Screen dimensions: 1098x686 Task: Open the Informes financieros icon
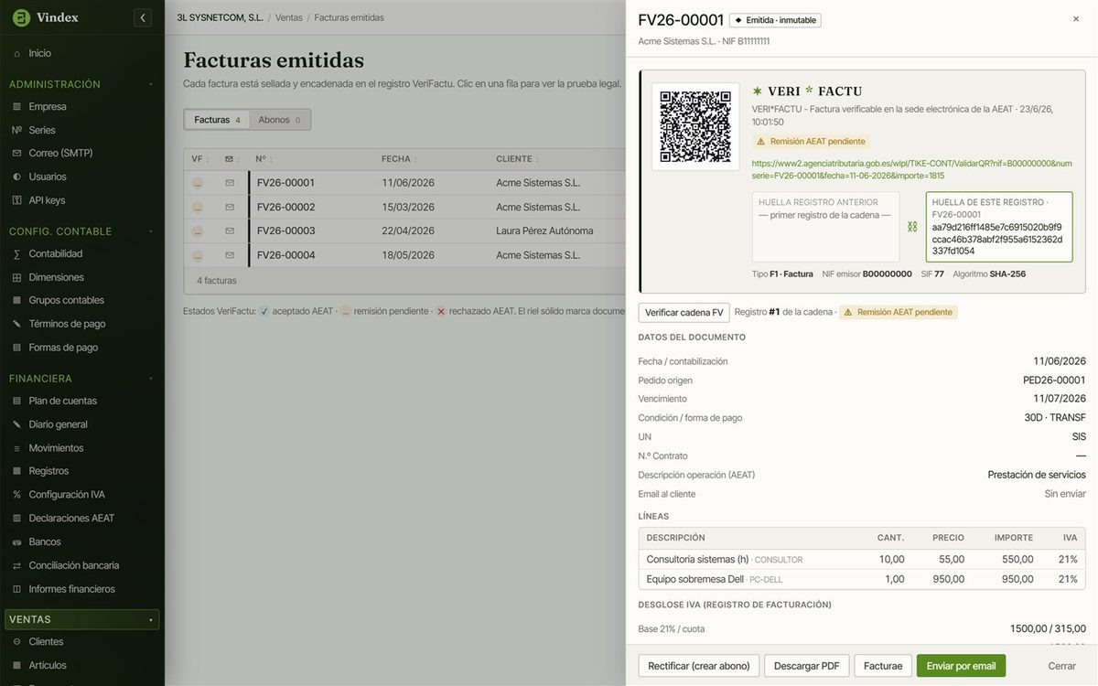[x=16, y=590]
